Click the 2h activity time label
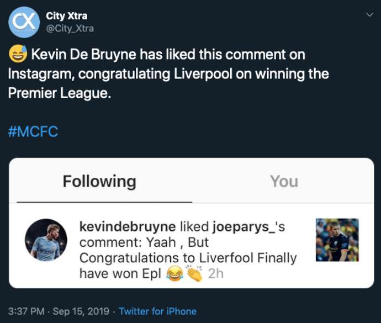Viewport: 381px width, 323px height. coord(215,273)
